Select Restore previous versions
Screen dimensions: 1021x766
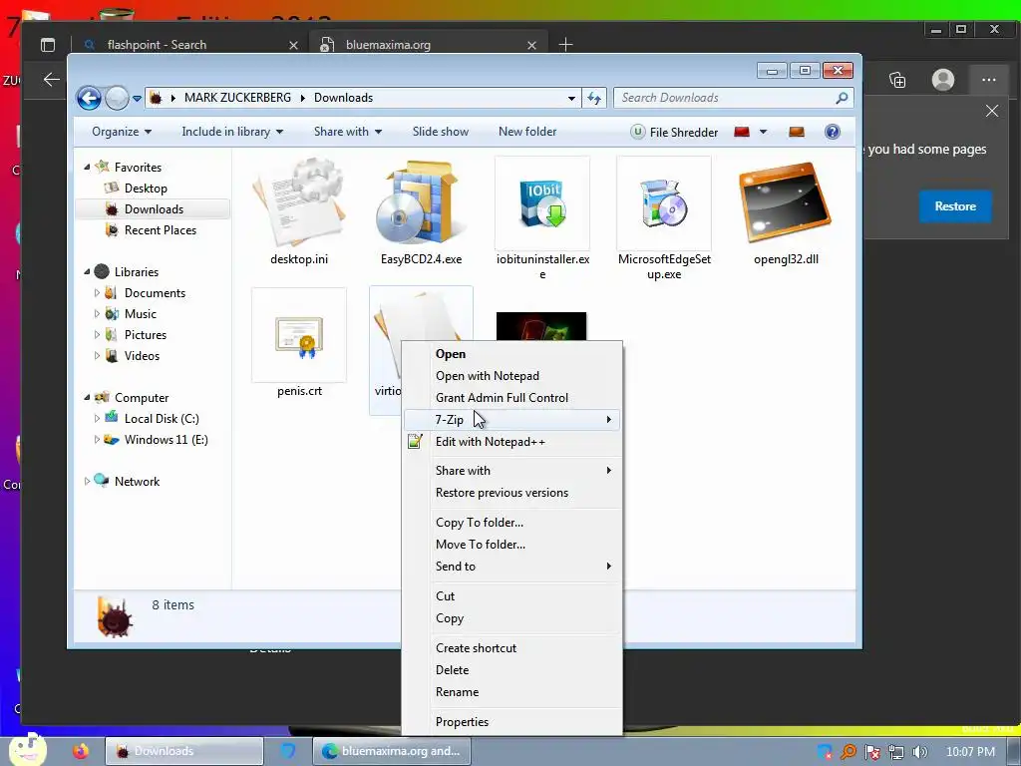tap(511, 493)
